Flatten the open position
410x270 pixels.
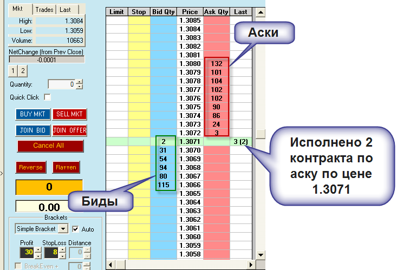[x=67, y=167]
